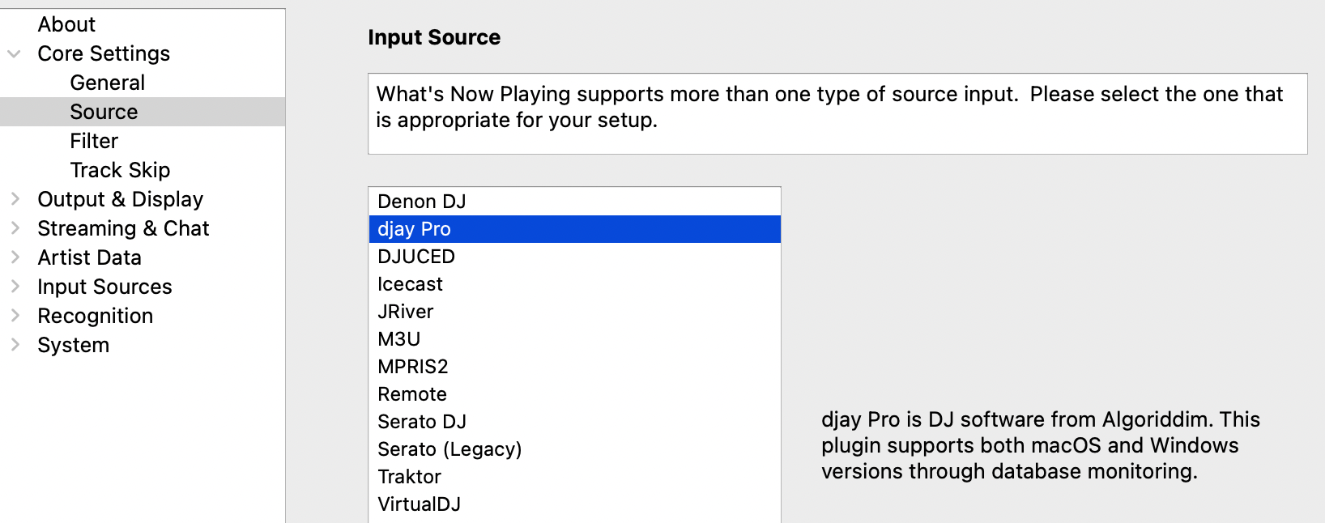Expand the Recognition section arrow
Viewport: 1325px width, 523px height.
coord(15,316)
